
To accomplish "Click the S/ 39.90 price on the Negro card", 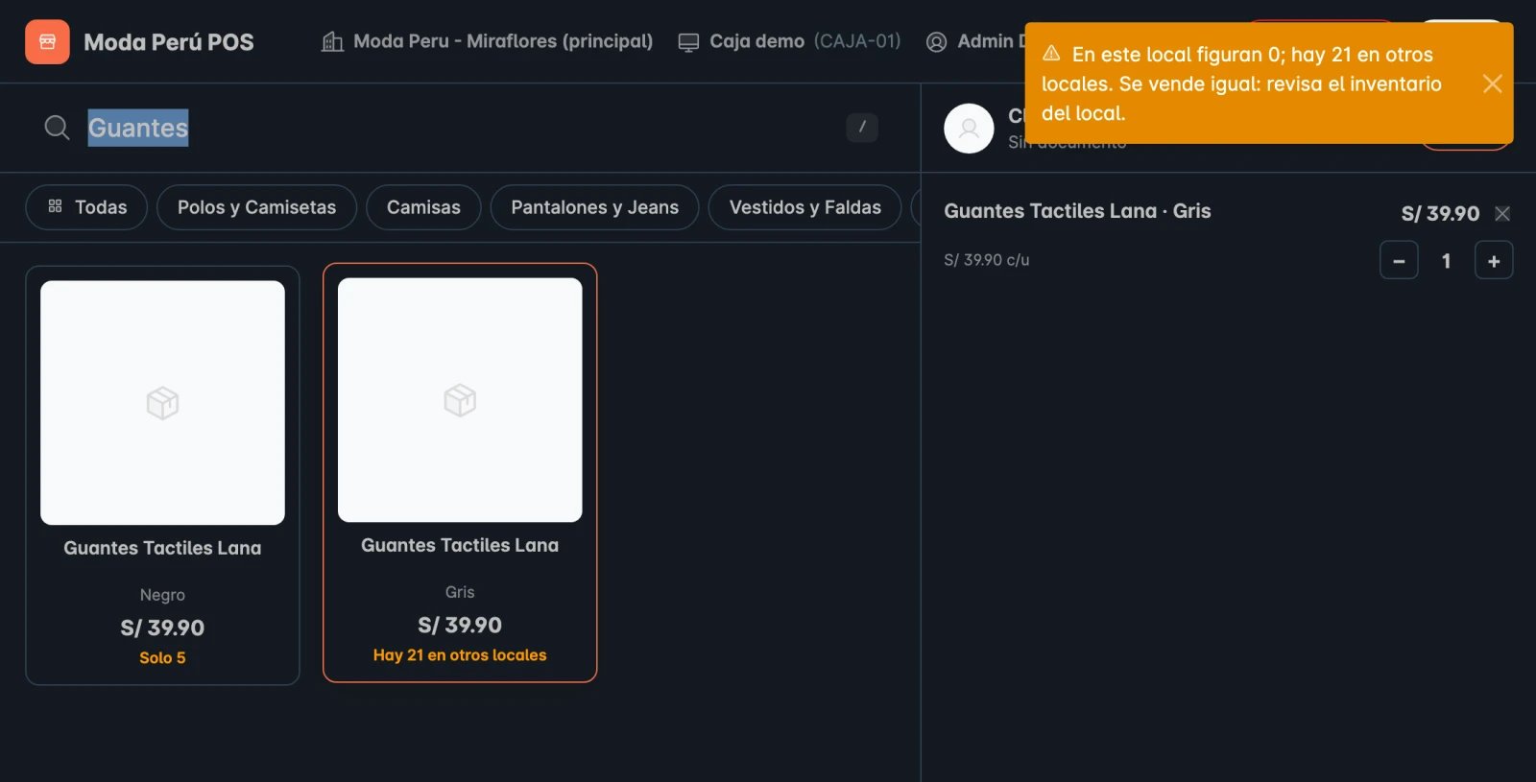I will [162, 628].
